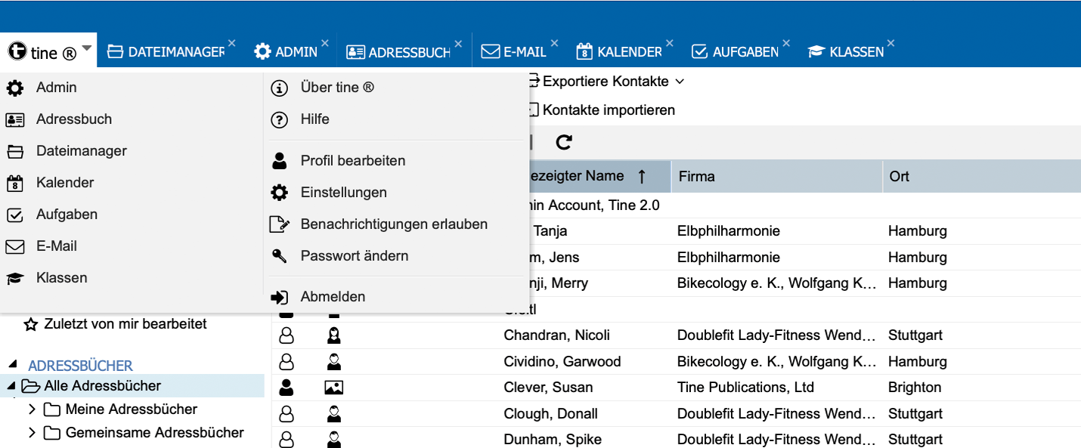Open the Exportiere Kontakte dropdown
This screenshot has height=448, width=1081.
pos(680,82)
